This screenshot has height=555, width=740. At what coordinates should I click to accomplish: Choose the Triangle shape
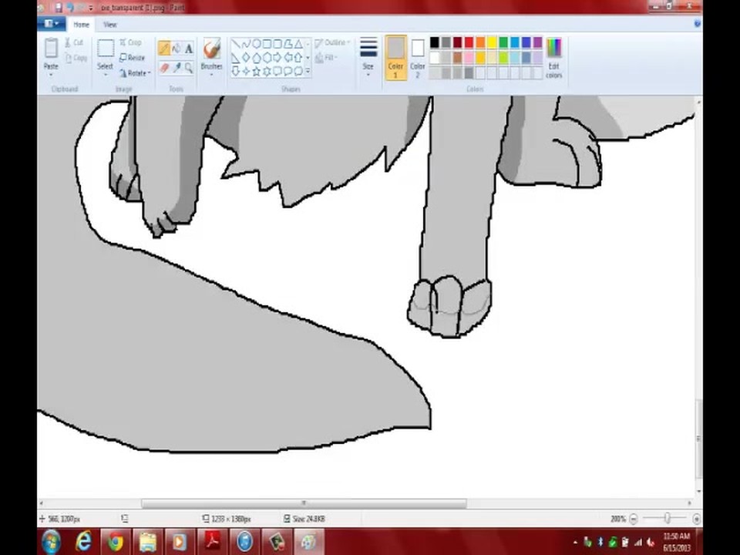[298, 45]
